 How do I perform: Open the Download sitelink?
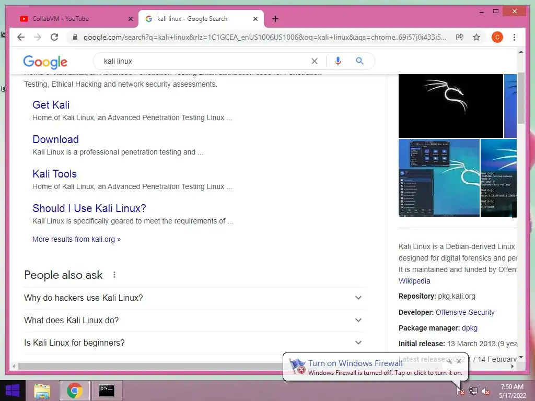tap(55, 139)
